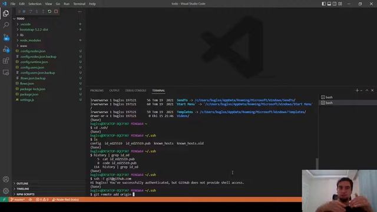Screen dimensions: 377x212
Task: Open the Customize Layout icon
Action: click(340, 4)
